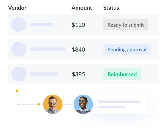The image size is (163, 134).
Task: Click the vendor name placeholder in $840 row
Action: click(48, 49)
